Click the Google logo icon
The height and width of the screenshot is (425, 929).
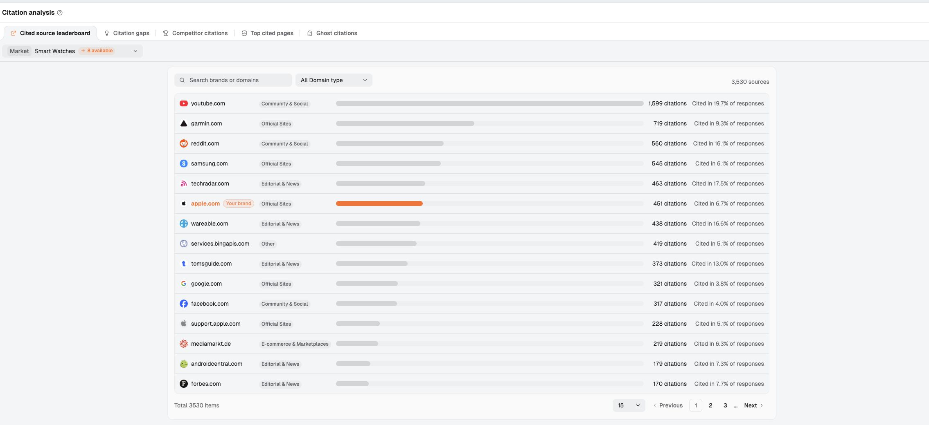click(x=184, y=284)
